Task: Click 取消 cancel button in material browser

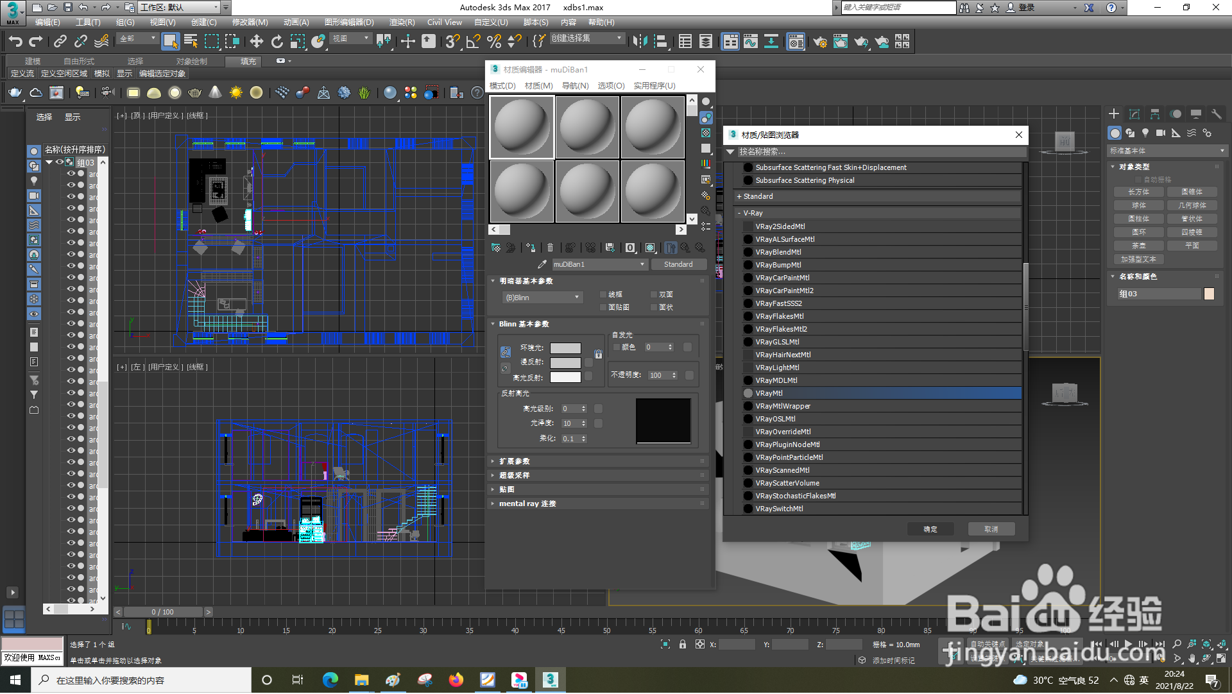Action: pyautogui.click(x=991, y=529)
